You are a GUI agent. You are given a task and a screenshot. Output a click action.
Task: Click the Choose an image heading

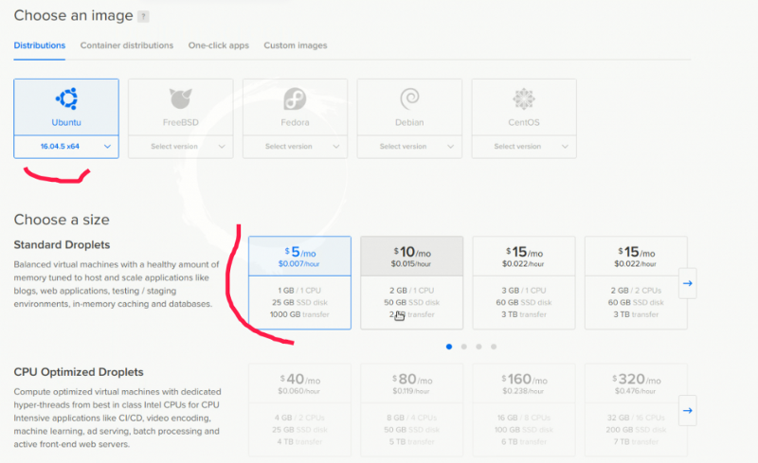[x=73, y=15]
